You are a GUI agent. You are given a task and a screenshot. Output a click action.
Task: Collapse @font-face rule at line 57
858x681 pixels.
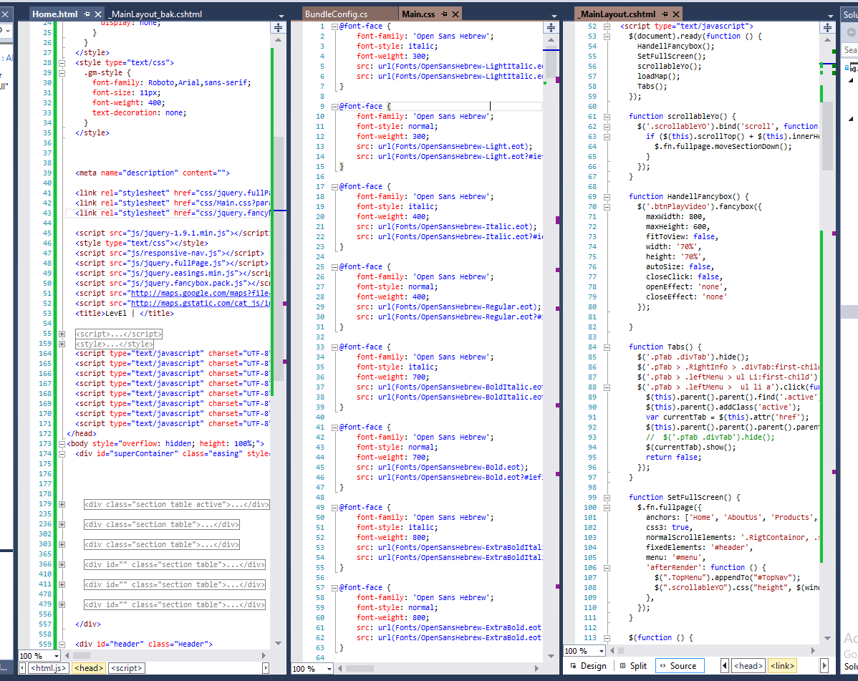click(x=334, y=587)
